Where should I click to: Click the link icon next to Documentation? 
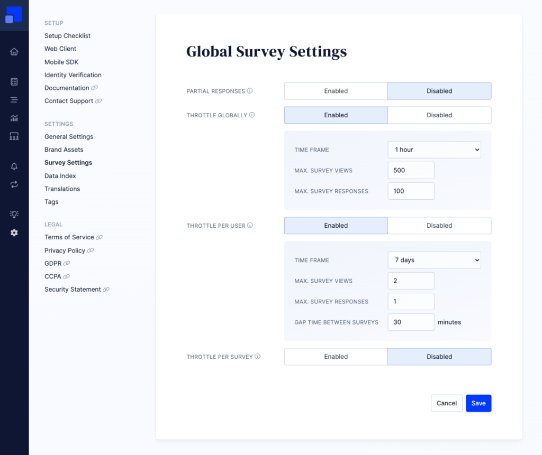tap(94, 88)
